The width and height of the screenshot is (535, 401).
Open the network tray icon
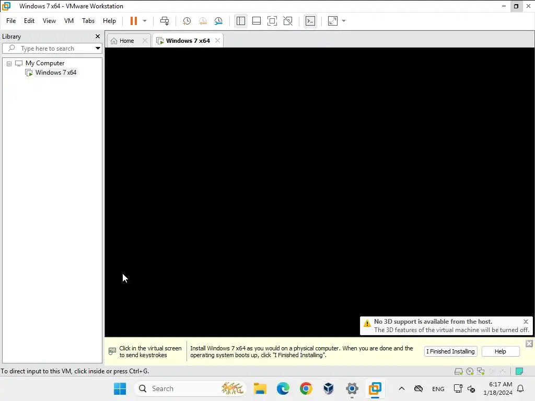[x=458, y=388]
